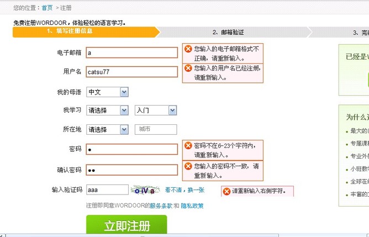The height and width of the screenshot is (237, 369).
Task: Click the red error icon beside the email format message
Action: click(188, 49)
